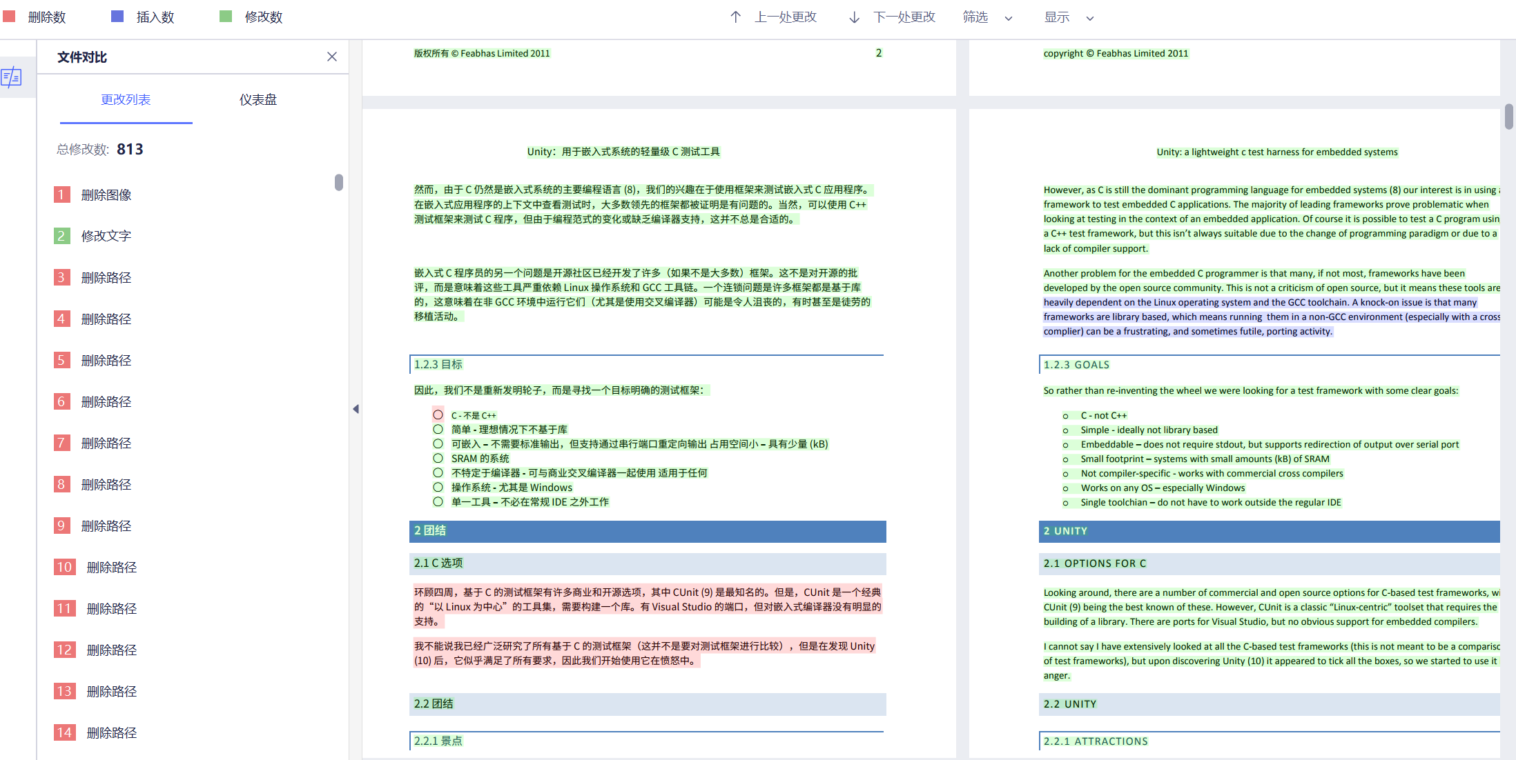Select change 10 删除路径

click(x=96, y=567)
